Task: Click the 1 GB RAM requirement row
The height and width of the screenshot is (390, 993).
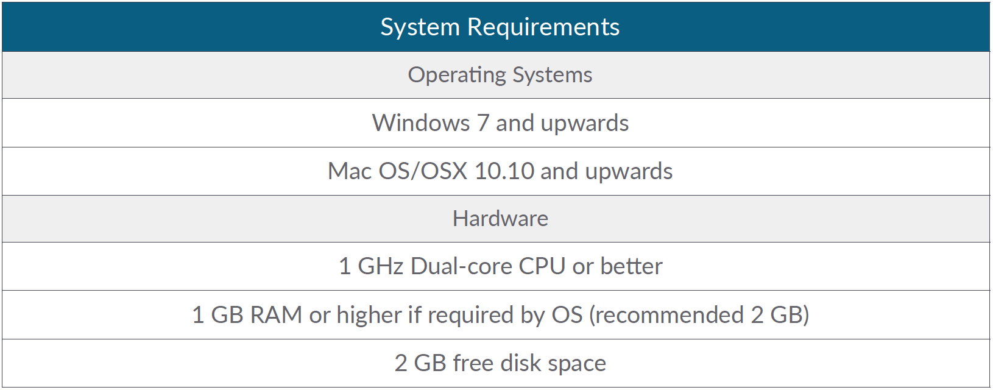Action: (500, 315)
